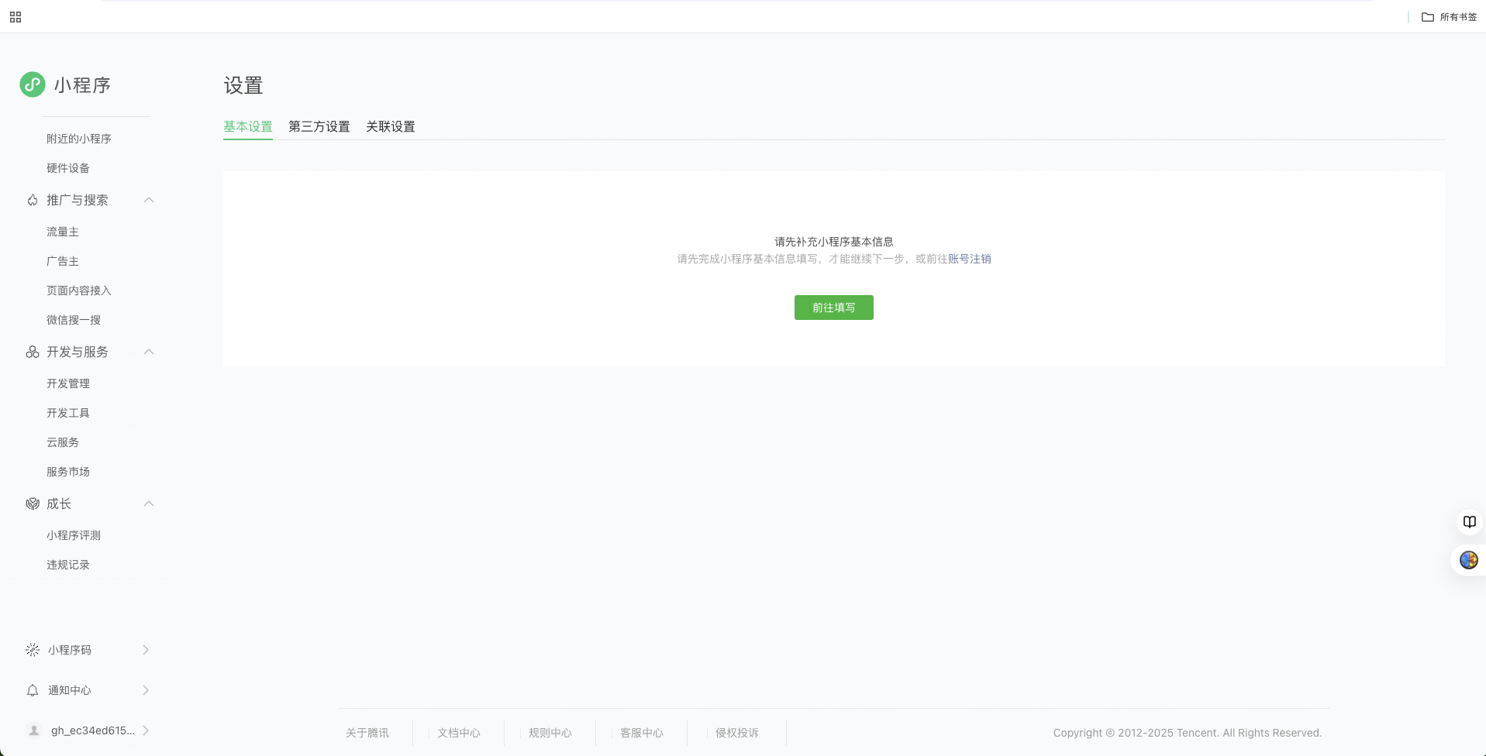Click the 请先补充小程序基本信息 message
Screen dimensions: 1486x756
(834, 242)
